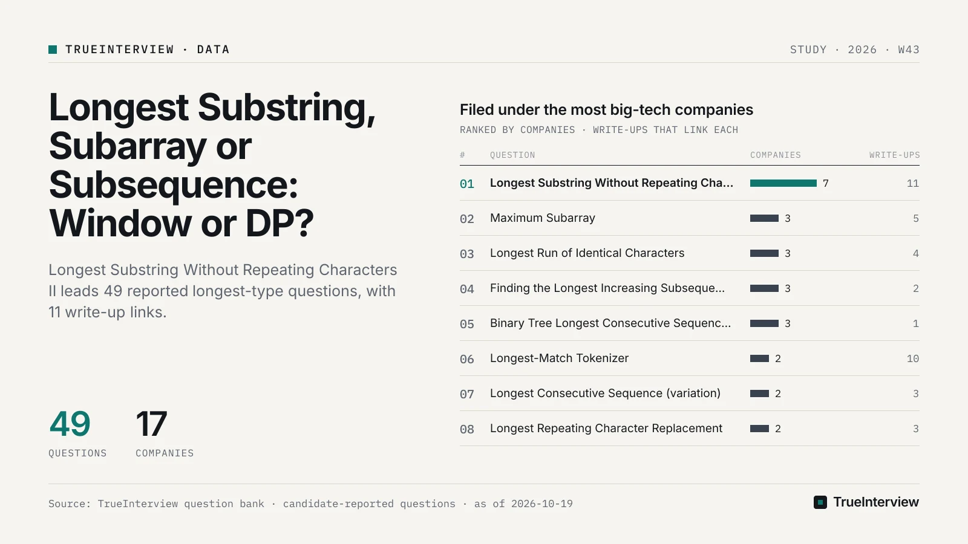
Task: Select Longest Run of Identical Characters
Action: coord(690,253)
